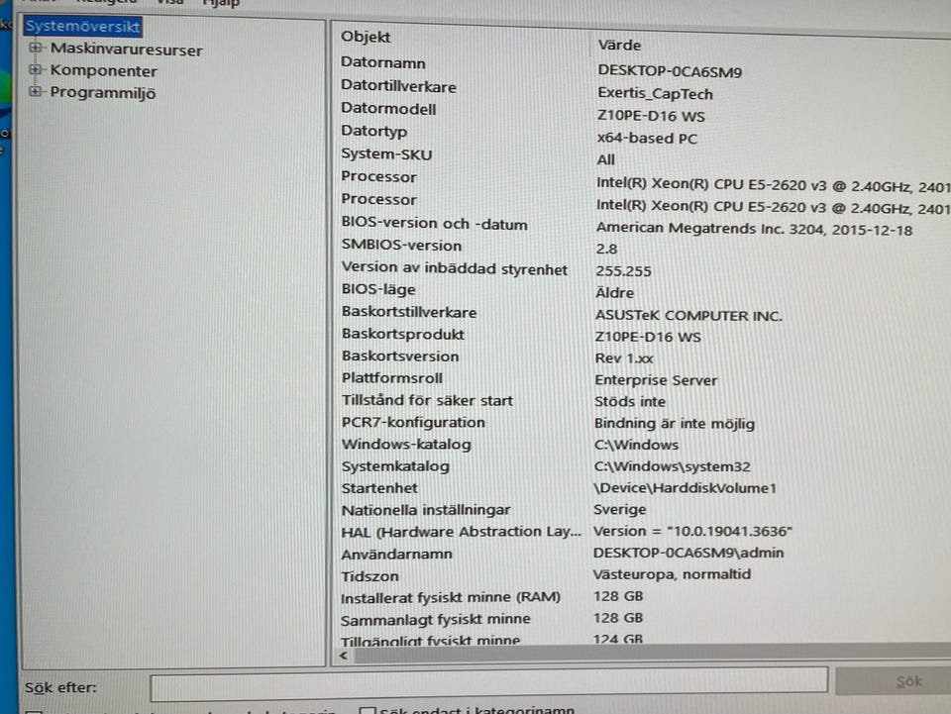Select the Datortyp row label
The image size is (951, 714).
(373, 131)
